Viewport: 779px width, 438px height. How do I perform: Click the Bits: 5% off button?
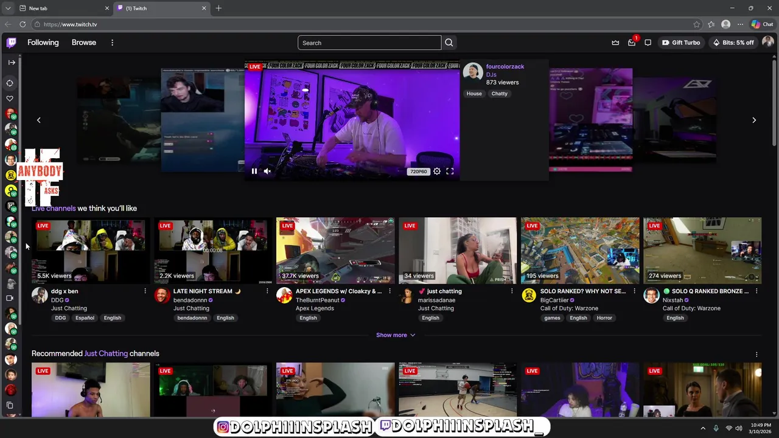733,43
